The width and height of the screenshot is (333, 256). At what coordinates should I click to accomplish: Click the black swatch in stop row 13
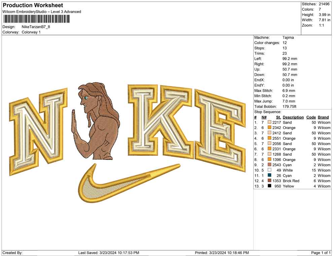(x=269, y=186)
